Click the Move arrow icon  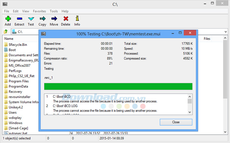coord(54,19)
